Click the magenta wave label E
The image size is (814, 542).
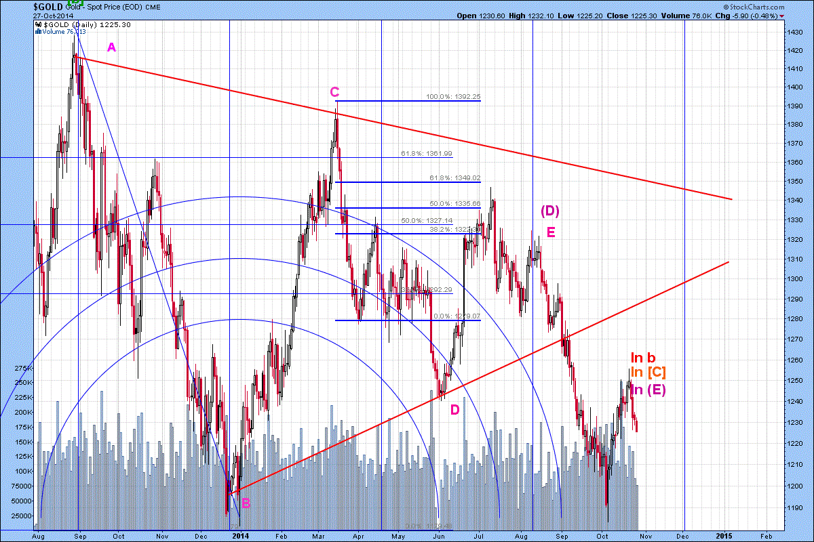[551, 232]
